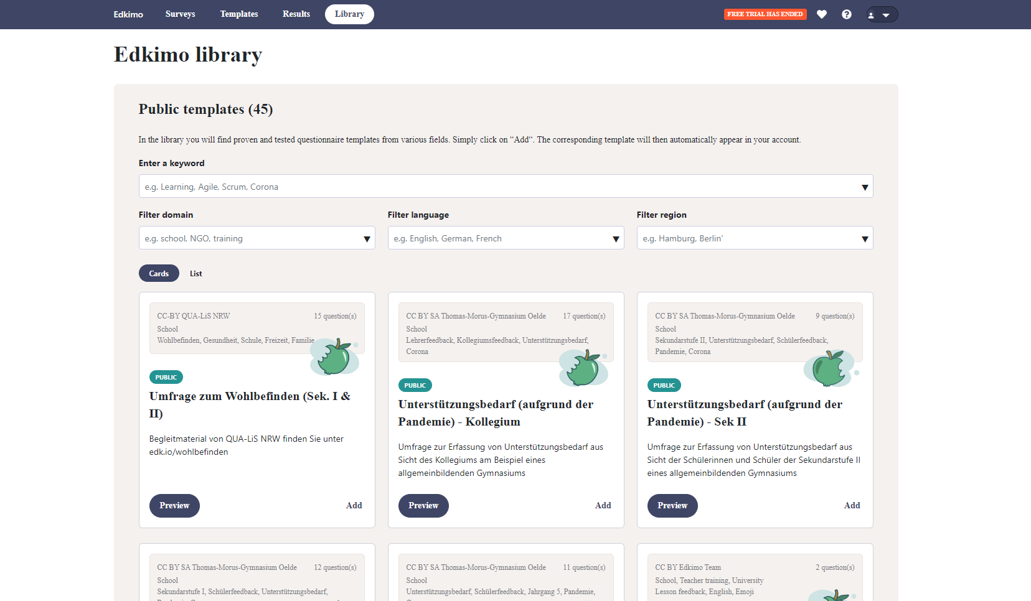
Task: Go to the Templates tab
Action: pos(239,14)
